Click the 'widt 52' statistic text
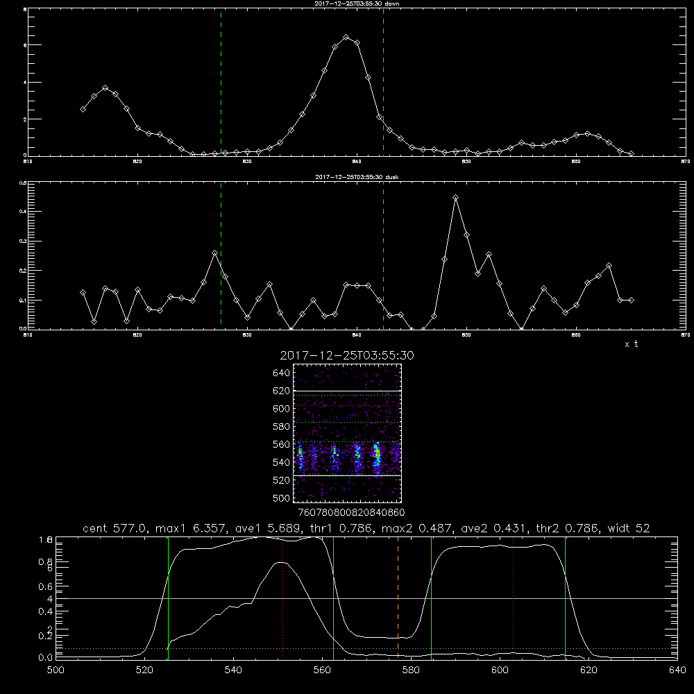Viewport: 694px width, 694px height. pyautogui.click(x=629, y=528)
